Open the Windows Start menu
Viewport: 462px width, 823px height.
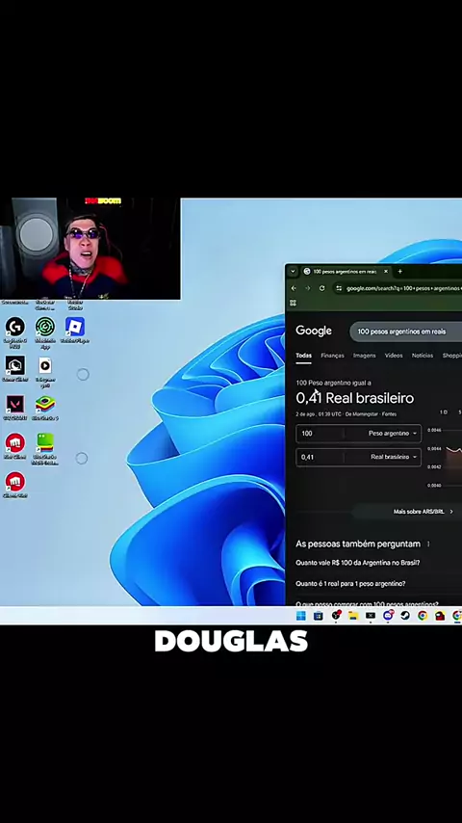click(301, 616)
